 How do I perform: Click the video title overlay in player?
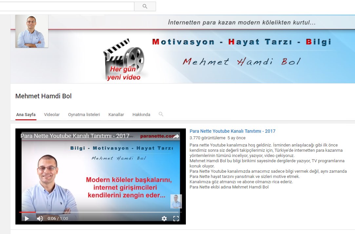pyautogui.click(x=75, y=136)
